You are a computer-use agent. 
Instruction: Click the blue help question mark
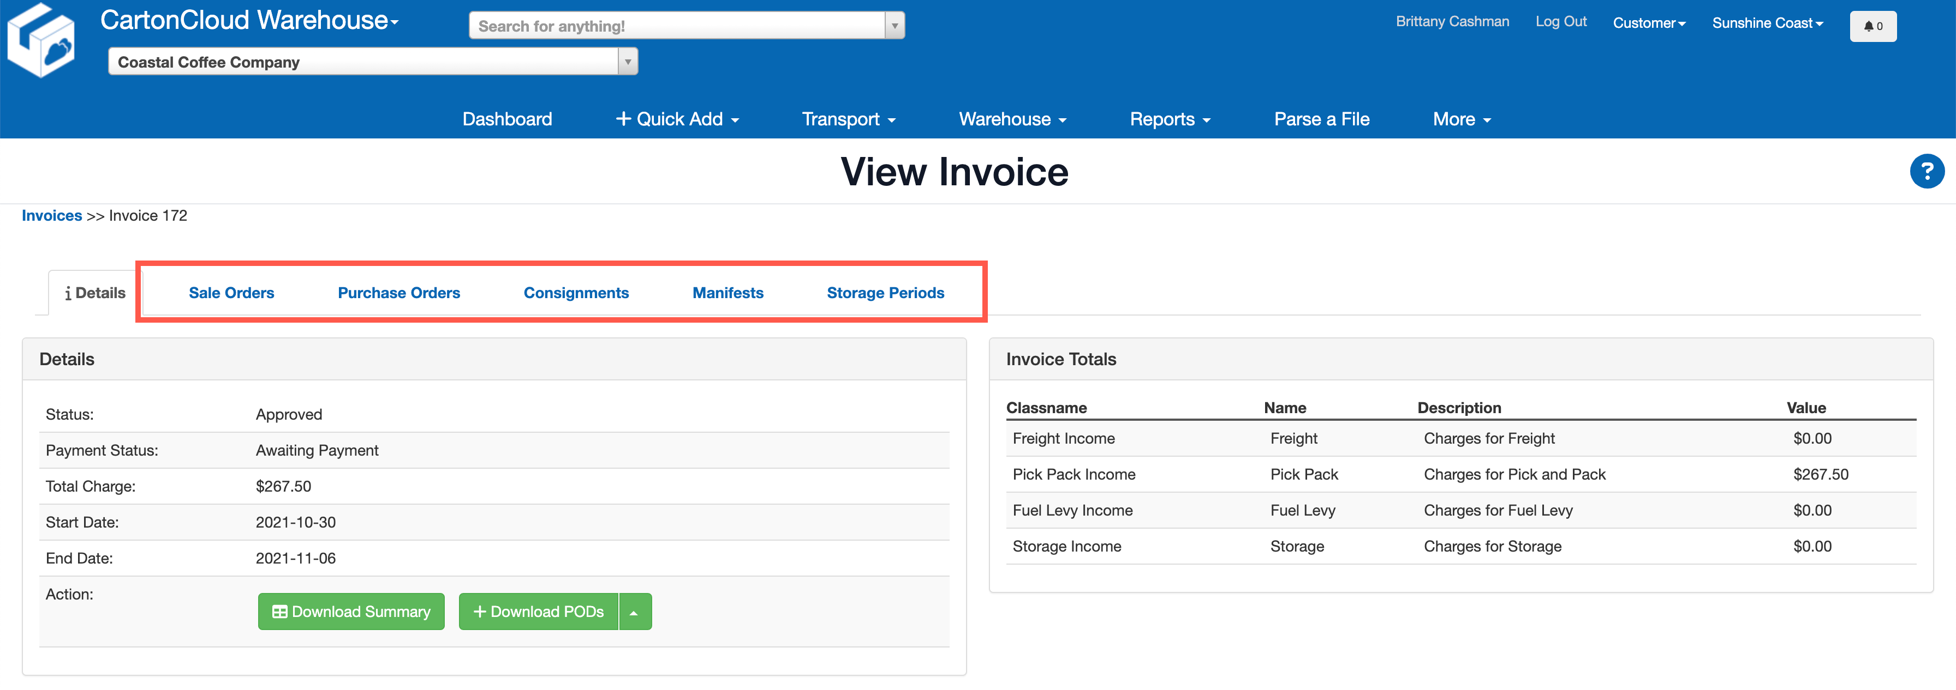(1928, 171)
